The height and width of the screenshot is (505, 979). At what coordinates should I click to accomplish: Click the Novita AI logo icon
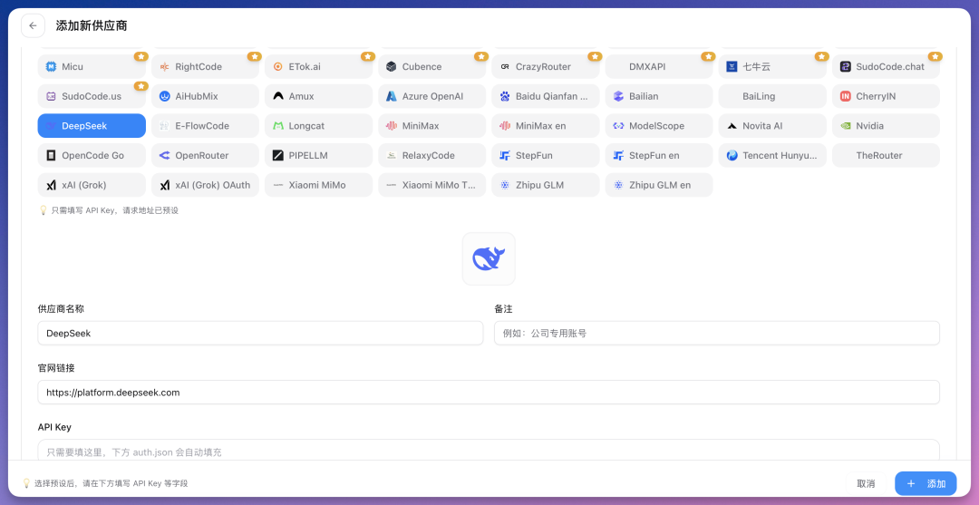[x=732, y=125]
